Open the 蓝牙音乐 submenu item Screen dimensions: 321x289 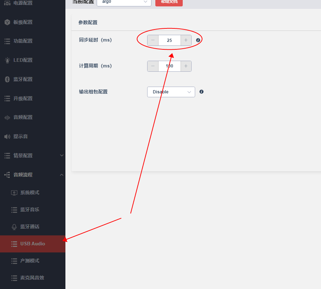(33, 209)
